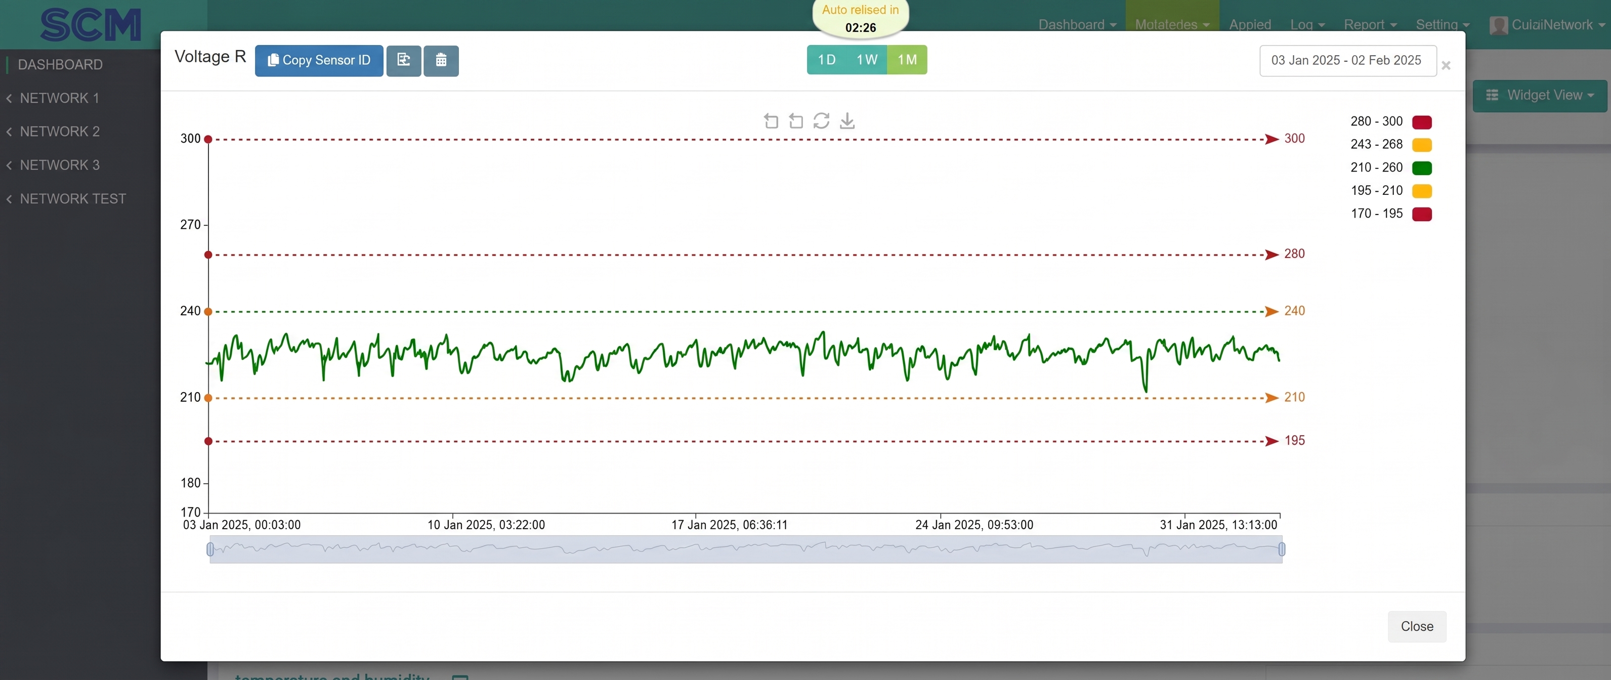
Task: Click the 300 threshold marker label
Action: tap(1294, 139)
